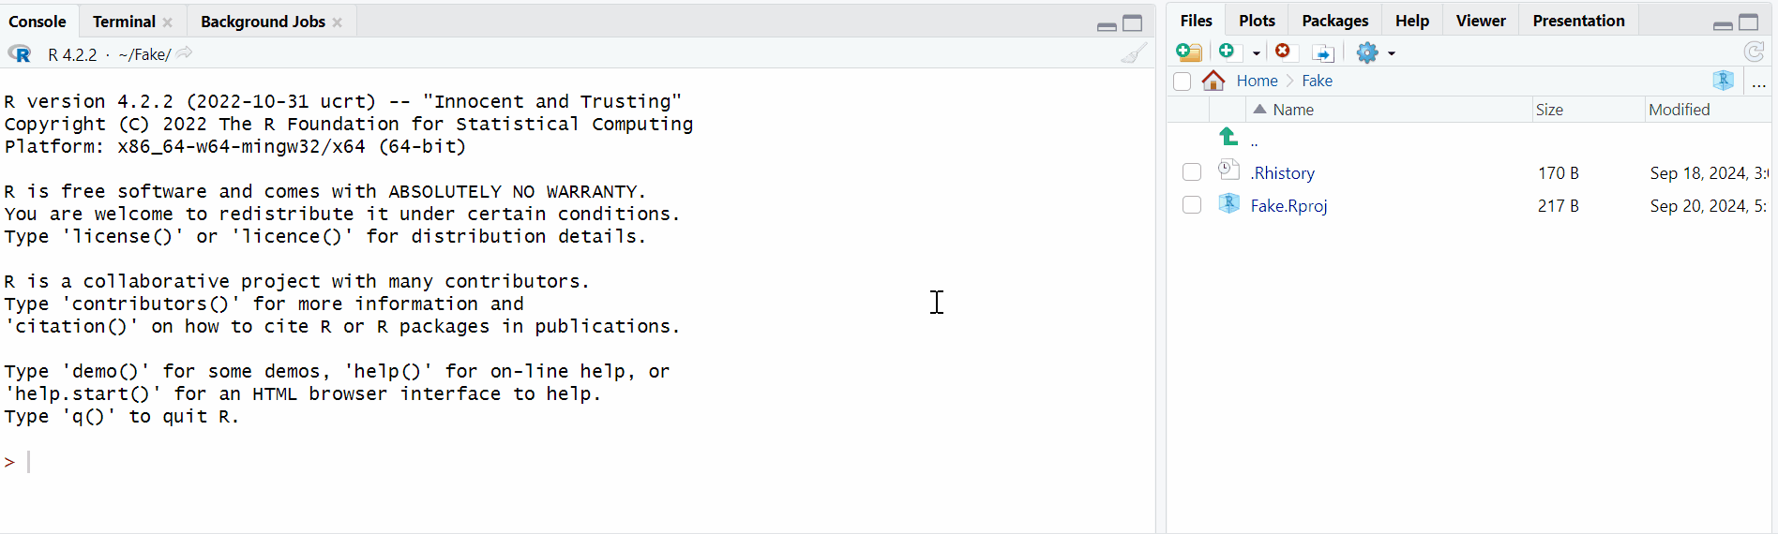Open the current working directory arrow icon
Viewport: 1778px width, 534px height.
click(185, 53)
